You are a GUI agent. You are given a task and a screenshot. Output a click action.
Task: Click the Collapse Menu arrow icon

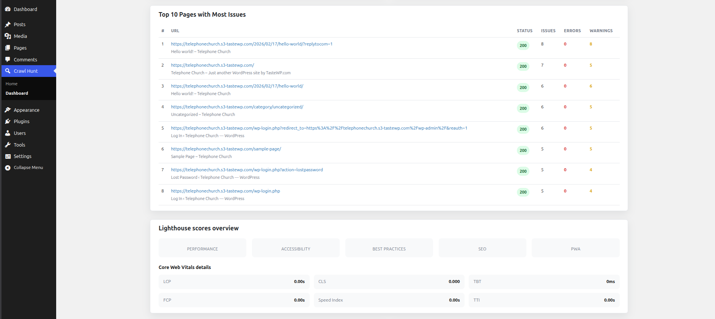(x=8, y=167)
